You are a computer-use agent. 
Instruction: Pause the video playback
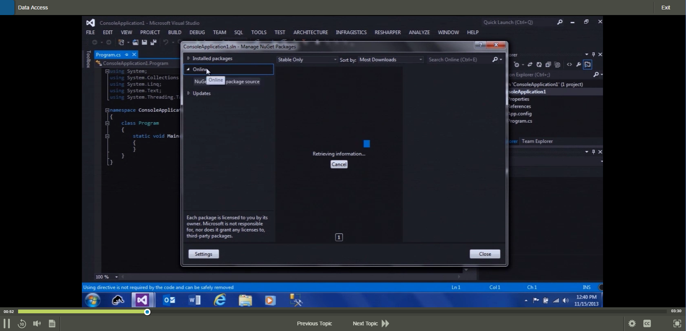coord(6,323)
